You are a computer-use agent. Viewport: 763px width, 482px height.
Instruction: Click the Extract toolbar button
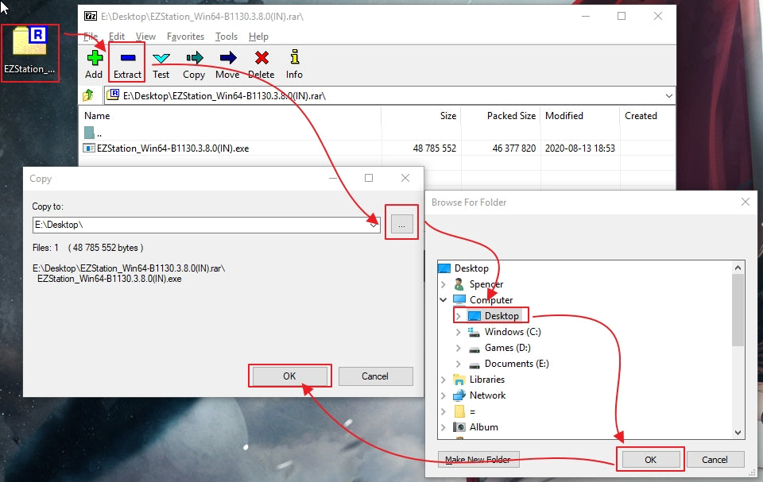click(x=127, y=63)
